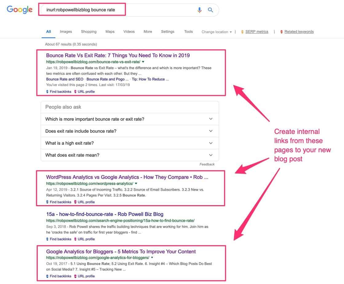Screen dimensions: 344x284
Task: Click the voice search microphone icon
Action: click(x=199, y=10)
